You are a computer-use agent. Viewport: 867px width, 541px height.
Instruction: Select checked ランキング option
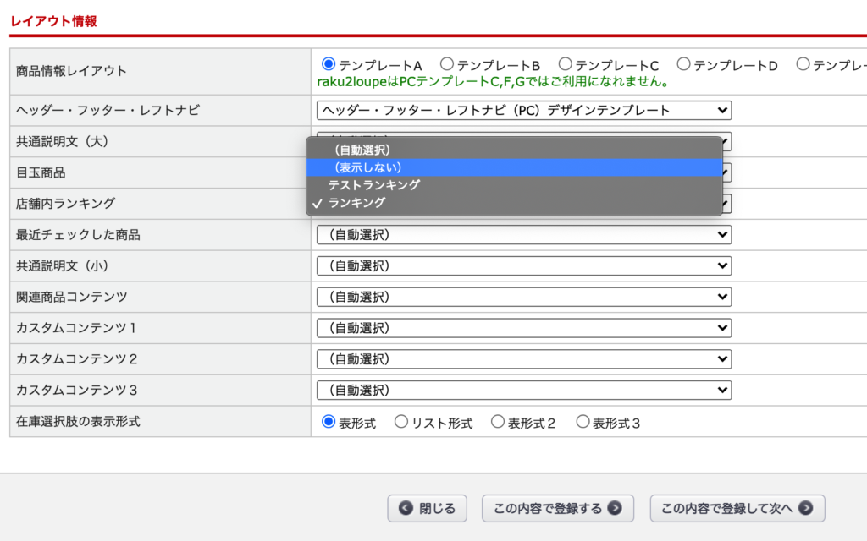click(x=356, y=203)
